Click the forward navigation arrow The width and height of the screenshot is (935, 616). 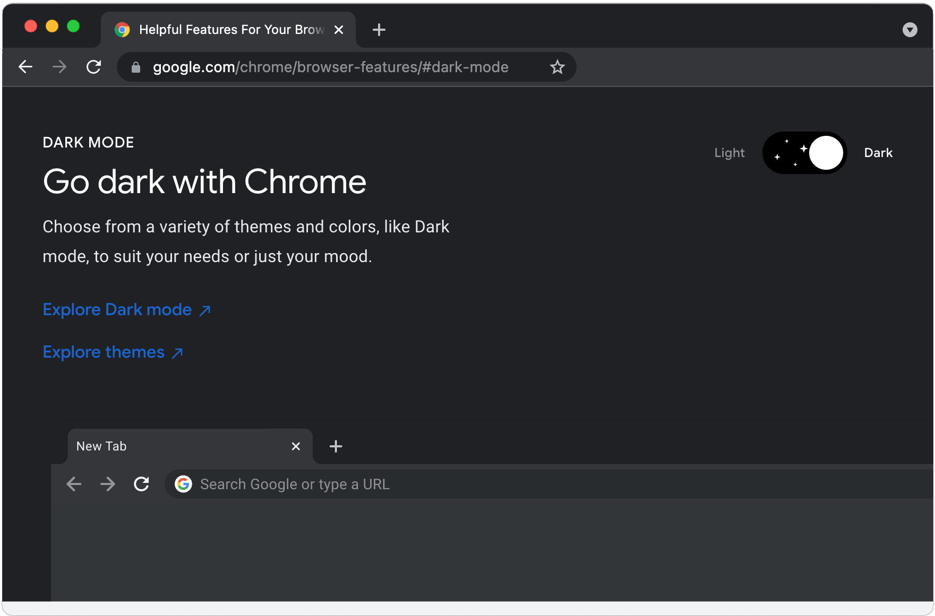pos(59,67)
